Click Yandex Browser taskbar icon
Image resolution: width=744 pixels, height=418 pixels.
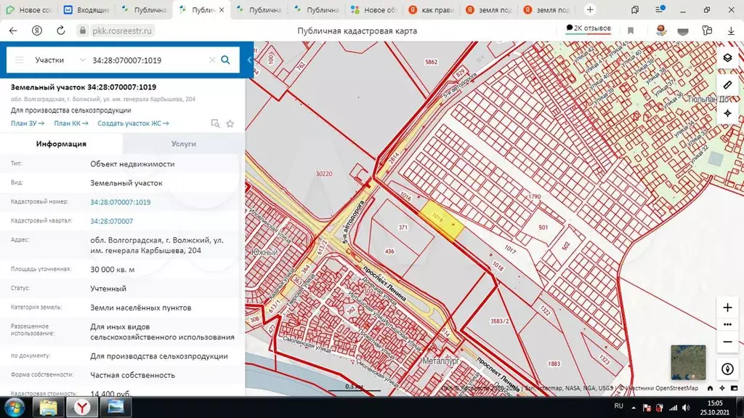click(81, 408)
